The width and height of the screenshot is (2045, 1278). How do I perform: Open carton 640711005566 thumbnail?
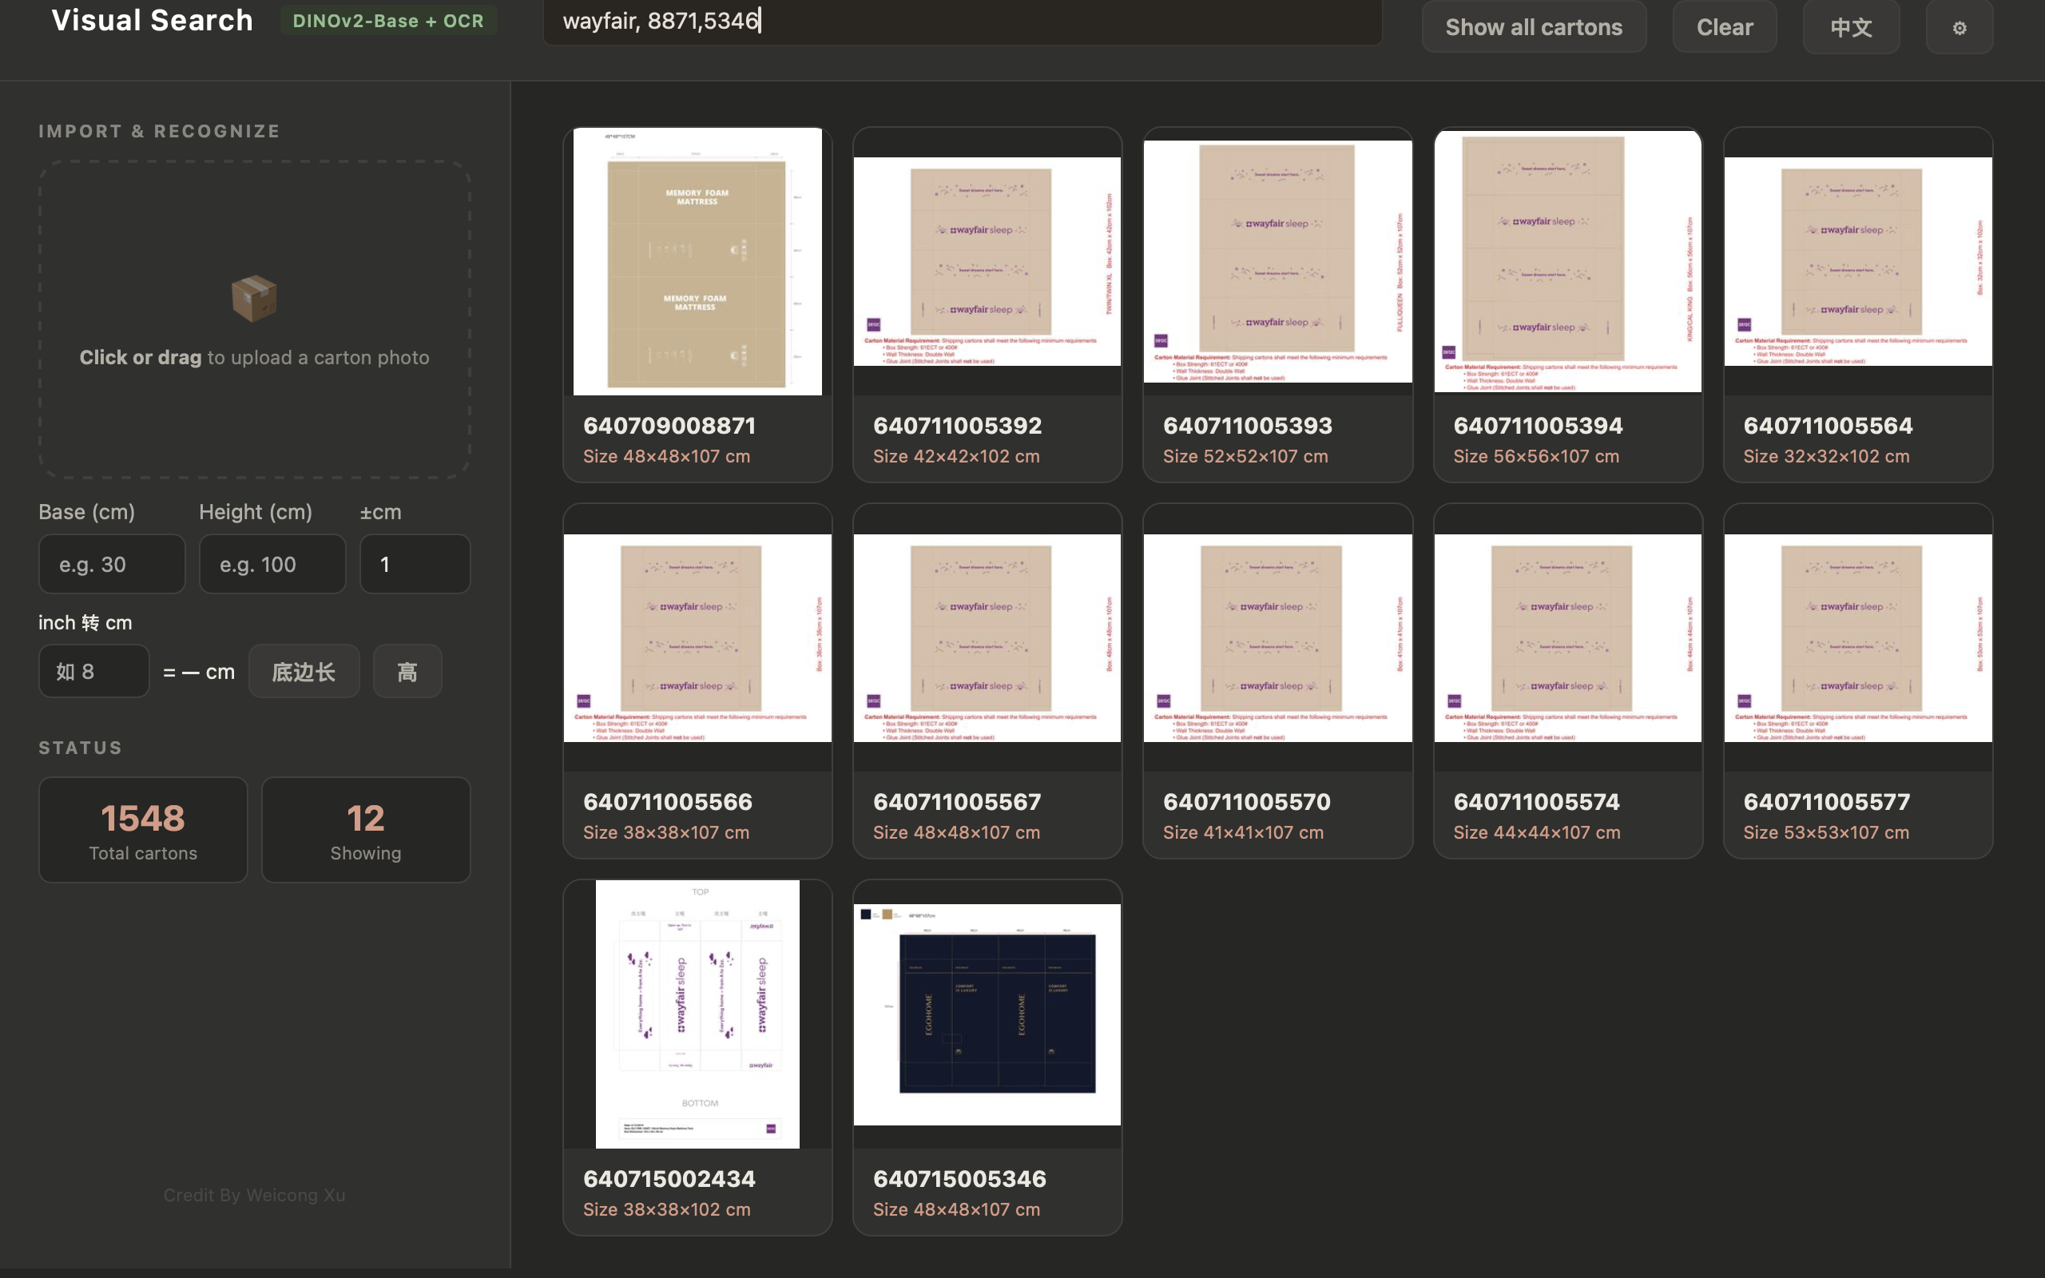(697, 638)
